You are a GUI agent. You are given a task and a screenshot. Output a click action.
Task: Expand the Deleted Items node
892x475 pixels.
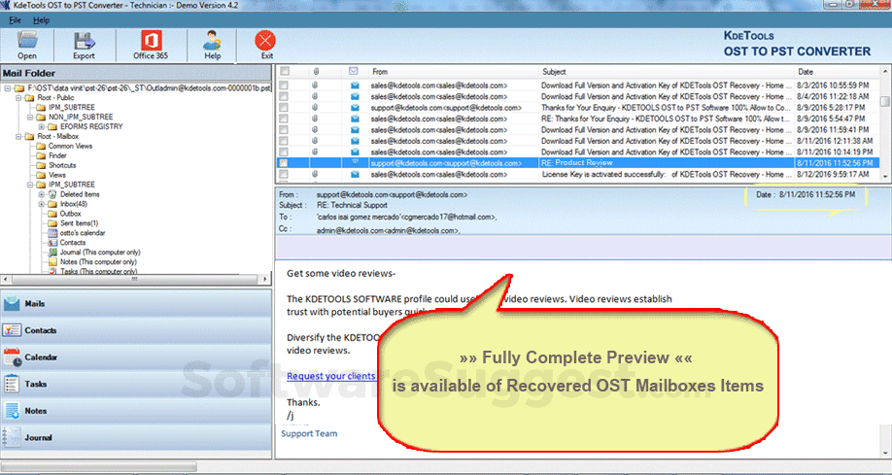41,194
